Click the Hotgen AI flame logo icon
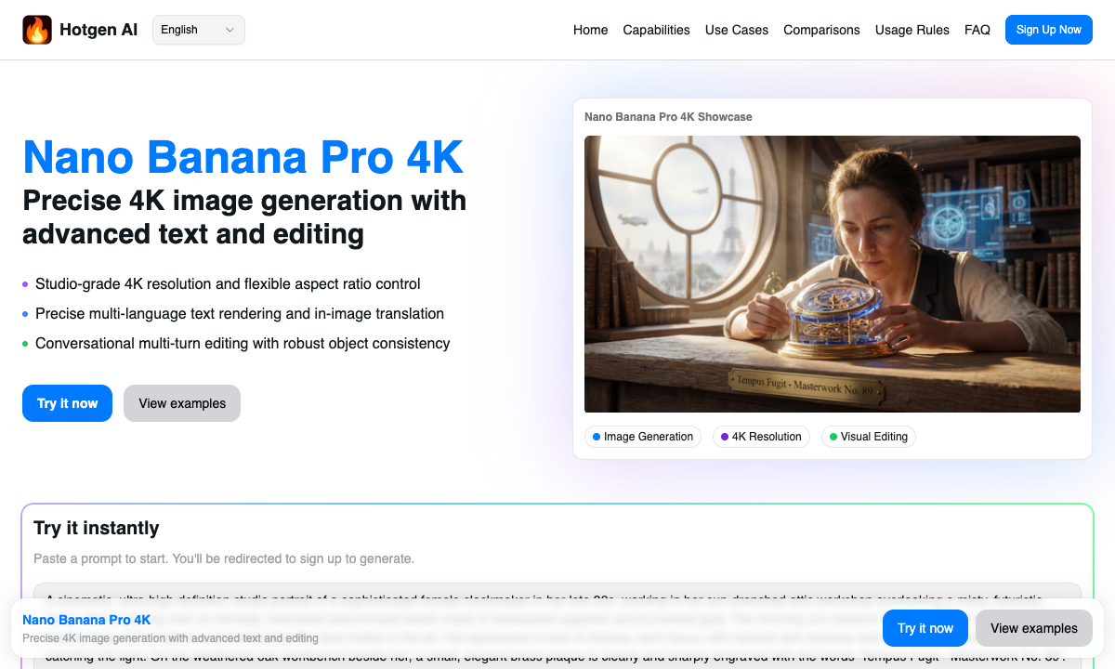 pos(37,29)
